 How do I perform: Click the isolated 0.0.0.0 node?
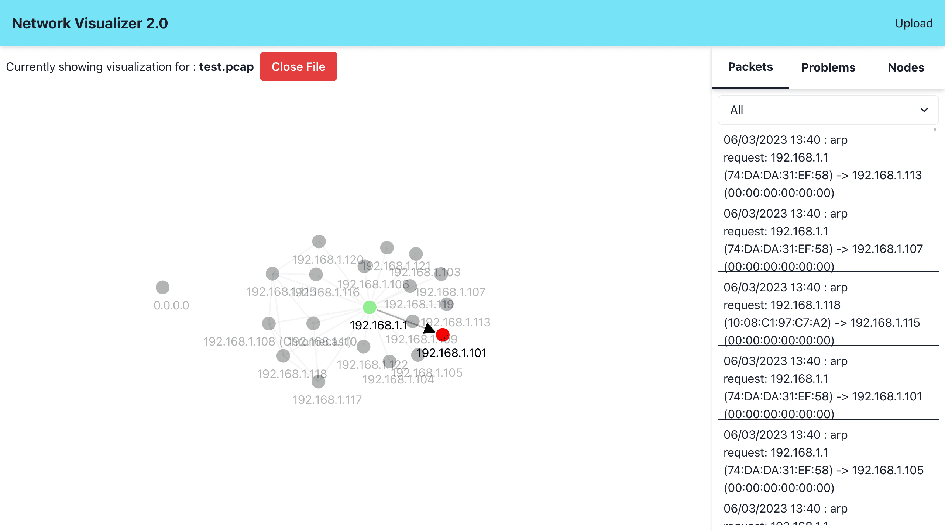(x=162, y=287)
